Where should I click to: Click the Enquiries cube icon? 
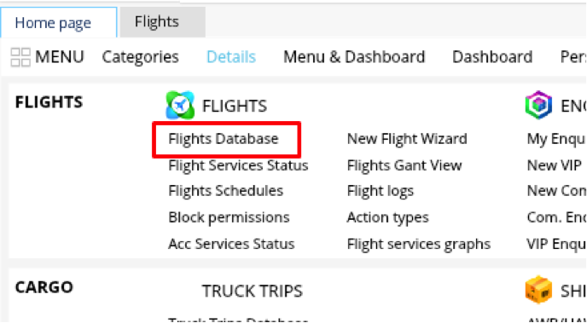pyautogui.click(x=538, y=105)
